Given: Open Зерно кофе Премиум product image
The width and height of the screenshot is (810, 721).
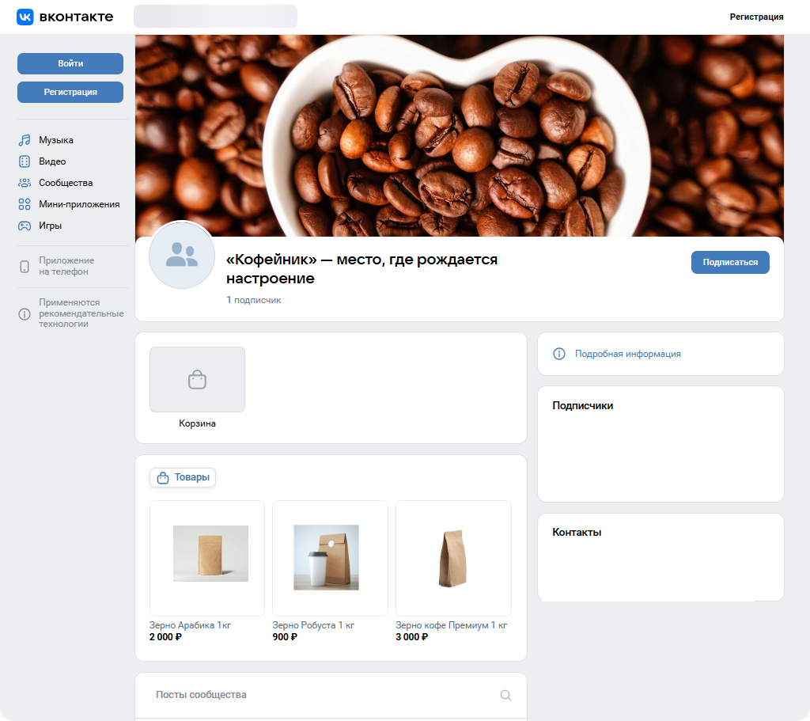Looking at the screenshot, I should (453, 558).
